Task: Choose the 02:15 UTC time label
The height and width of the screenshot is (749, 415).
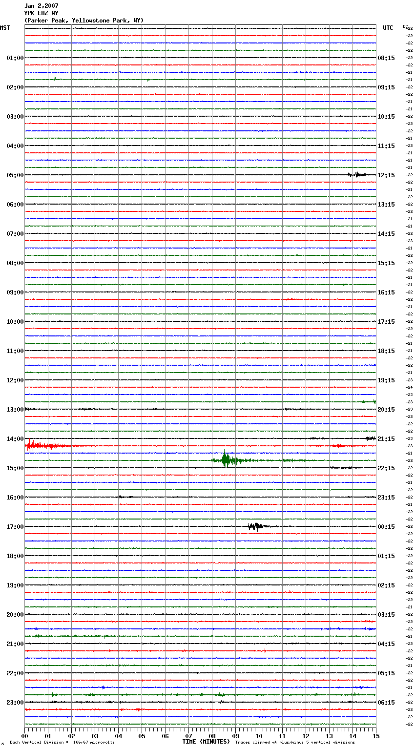Action: (x=386, y=585)
